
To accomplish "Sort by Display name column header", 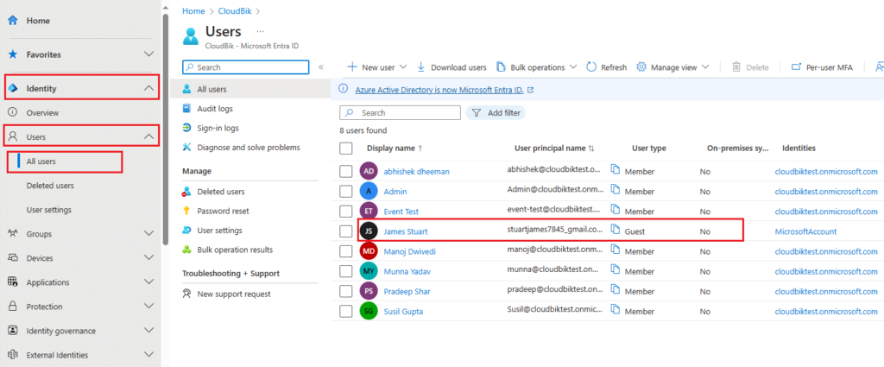I will [395, 149].
